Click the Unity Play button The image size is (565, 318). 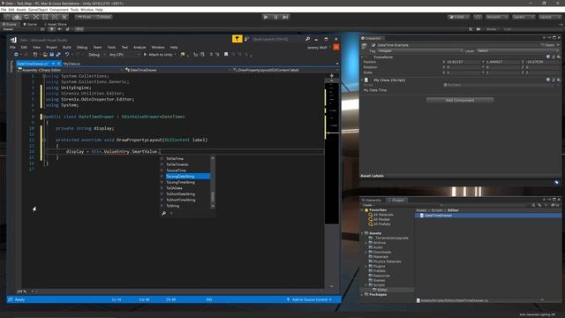(x=266, y=17)
